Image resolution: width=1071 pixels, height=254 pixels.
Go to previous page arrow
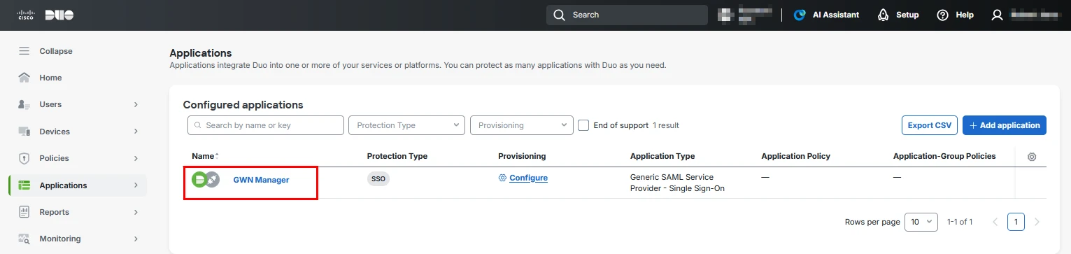(995, 222)
